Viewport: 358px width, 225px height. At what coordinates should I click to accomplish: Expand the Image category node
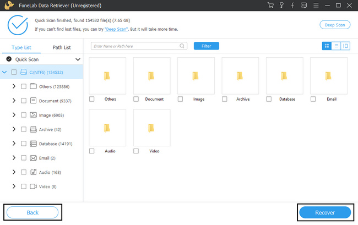coord(14,115)
